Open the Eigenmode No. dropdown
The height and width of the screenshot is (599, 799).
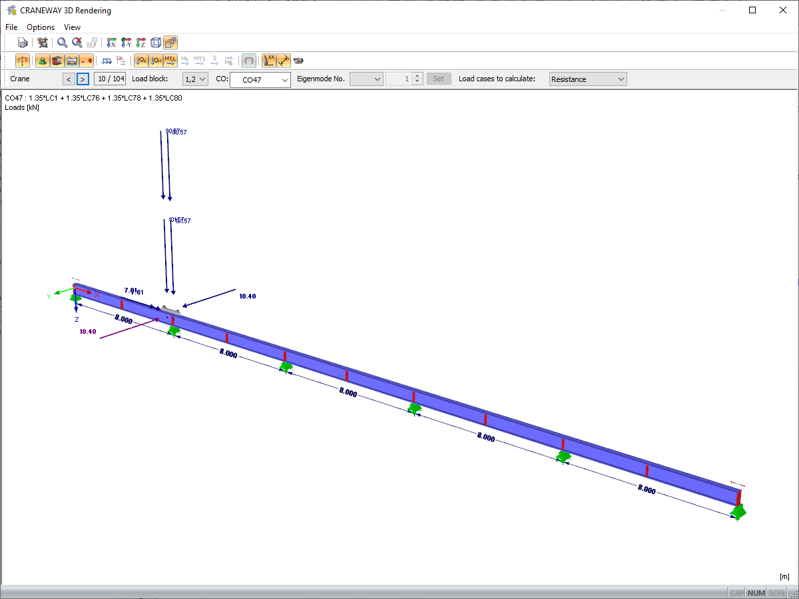366,79
